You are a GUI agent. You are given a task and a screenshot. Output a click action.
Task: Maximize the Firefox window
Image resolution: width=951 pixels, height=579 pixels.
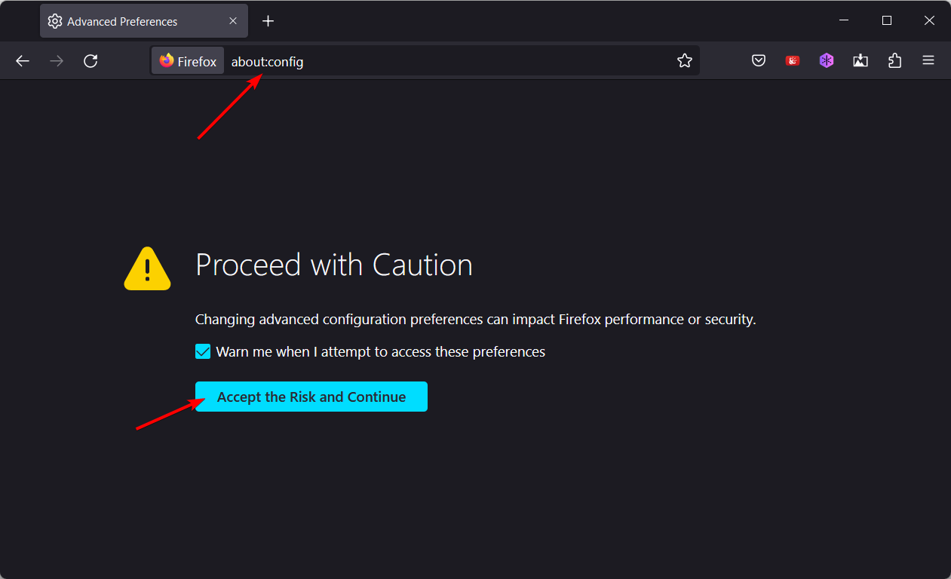coord(887,20)
